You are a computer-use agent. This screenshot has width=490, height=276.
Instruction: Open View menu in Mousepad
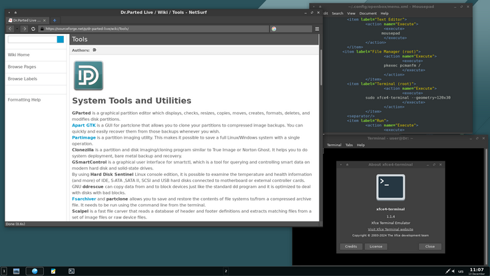tap(352, 13)
